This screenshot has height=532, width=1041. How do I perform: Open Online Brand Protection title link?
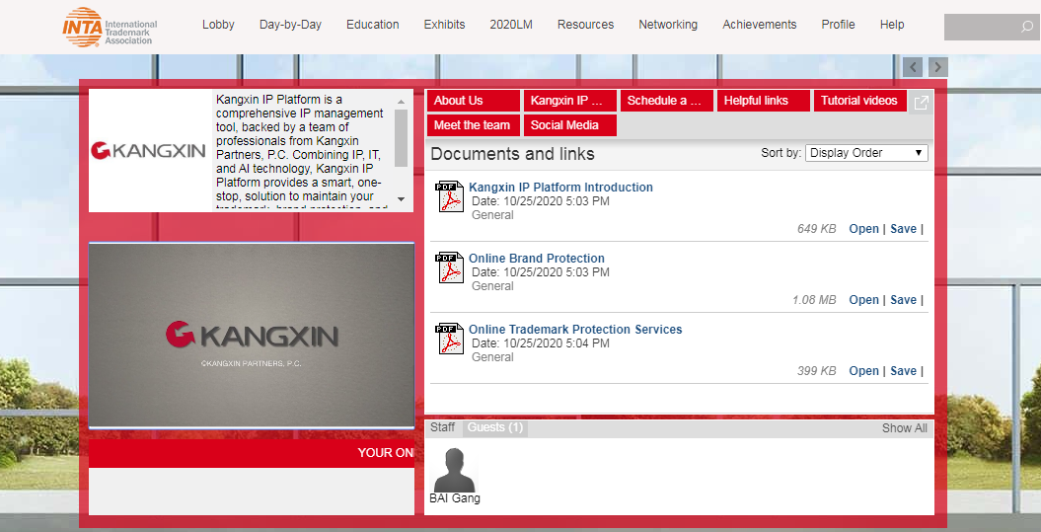(x=537, y=259)
